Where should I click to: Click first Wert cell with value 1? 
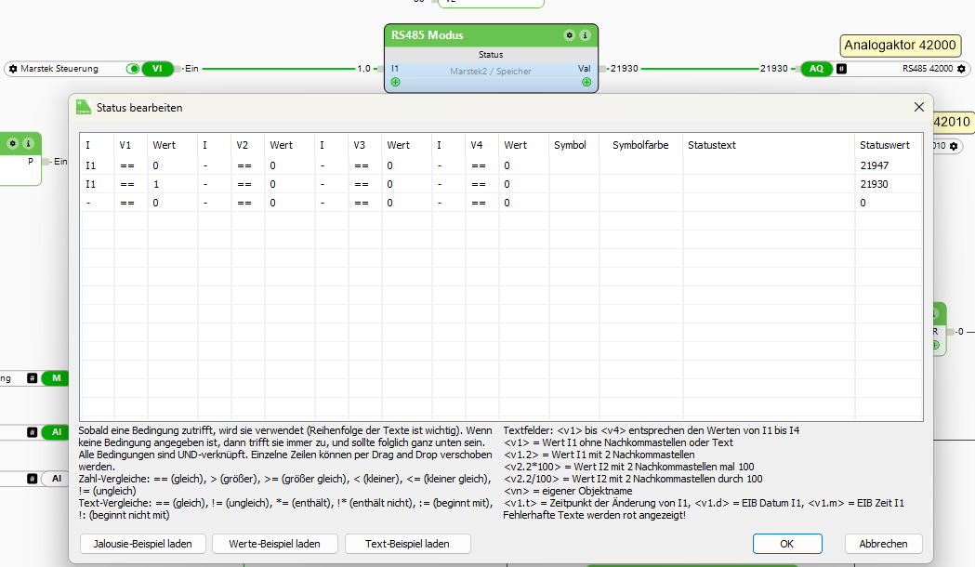tap(172, 184)
